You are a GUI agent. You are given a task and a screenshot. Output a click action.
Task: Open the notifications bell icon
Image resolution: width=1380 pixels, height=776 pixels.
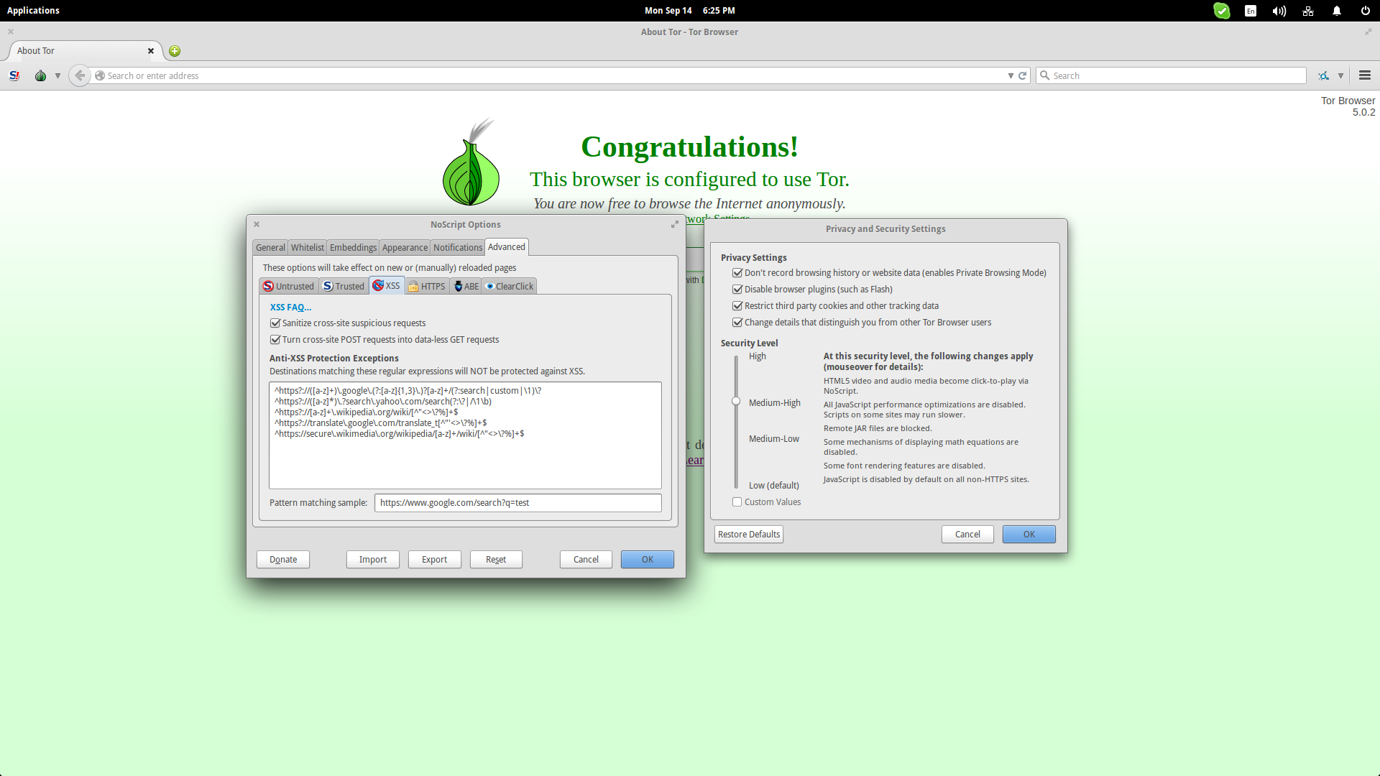[1337, 11]
